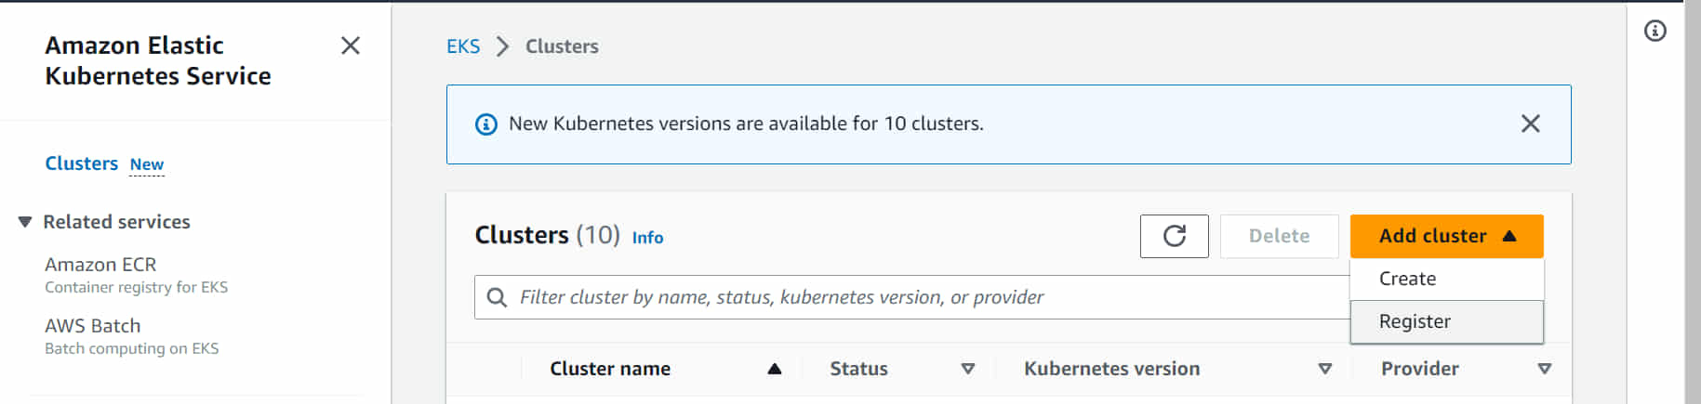The image size is (1701, 404).
Task: Click the Provider column header
Action: point(1420,369)
